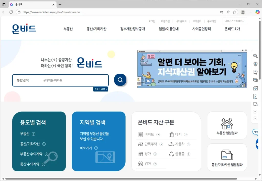Open 동산/기타자산 입찰결과 folder icon card

tap(227, 157)
